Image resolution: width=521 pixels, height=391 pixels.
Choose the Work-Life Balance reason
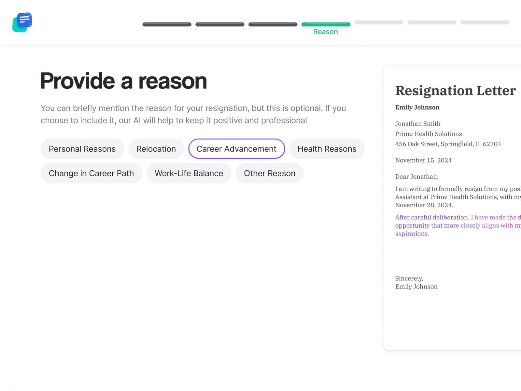point(189,173)
